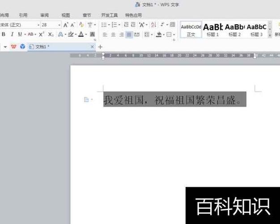Click the highlighted text 我爱祖国
The height and width of the screenshot is (224, 280).
point(123,99)
